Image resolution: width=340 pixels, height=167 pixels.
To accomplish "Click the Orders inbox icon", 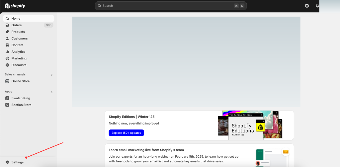I will tap(7, 25).
